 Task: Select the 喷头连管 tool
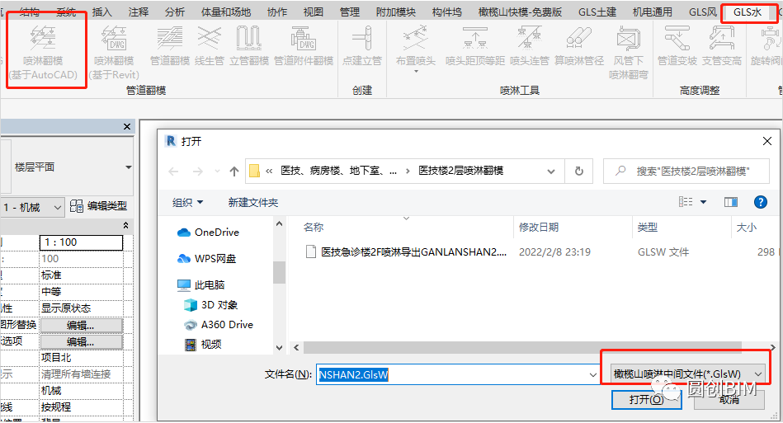(530, 46)
